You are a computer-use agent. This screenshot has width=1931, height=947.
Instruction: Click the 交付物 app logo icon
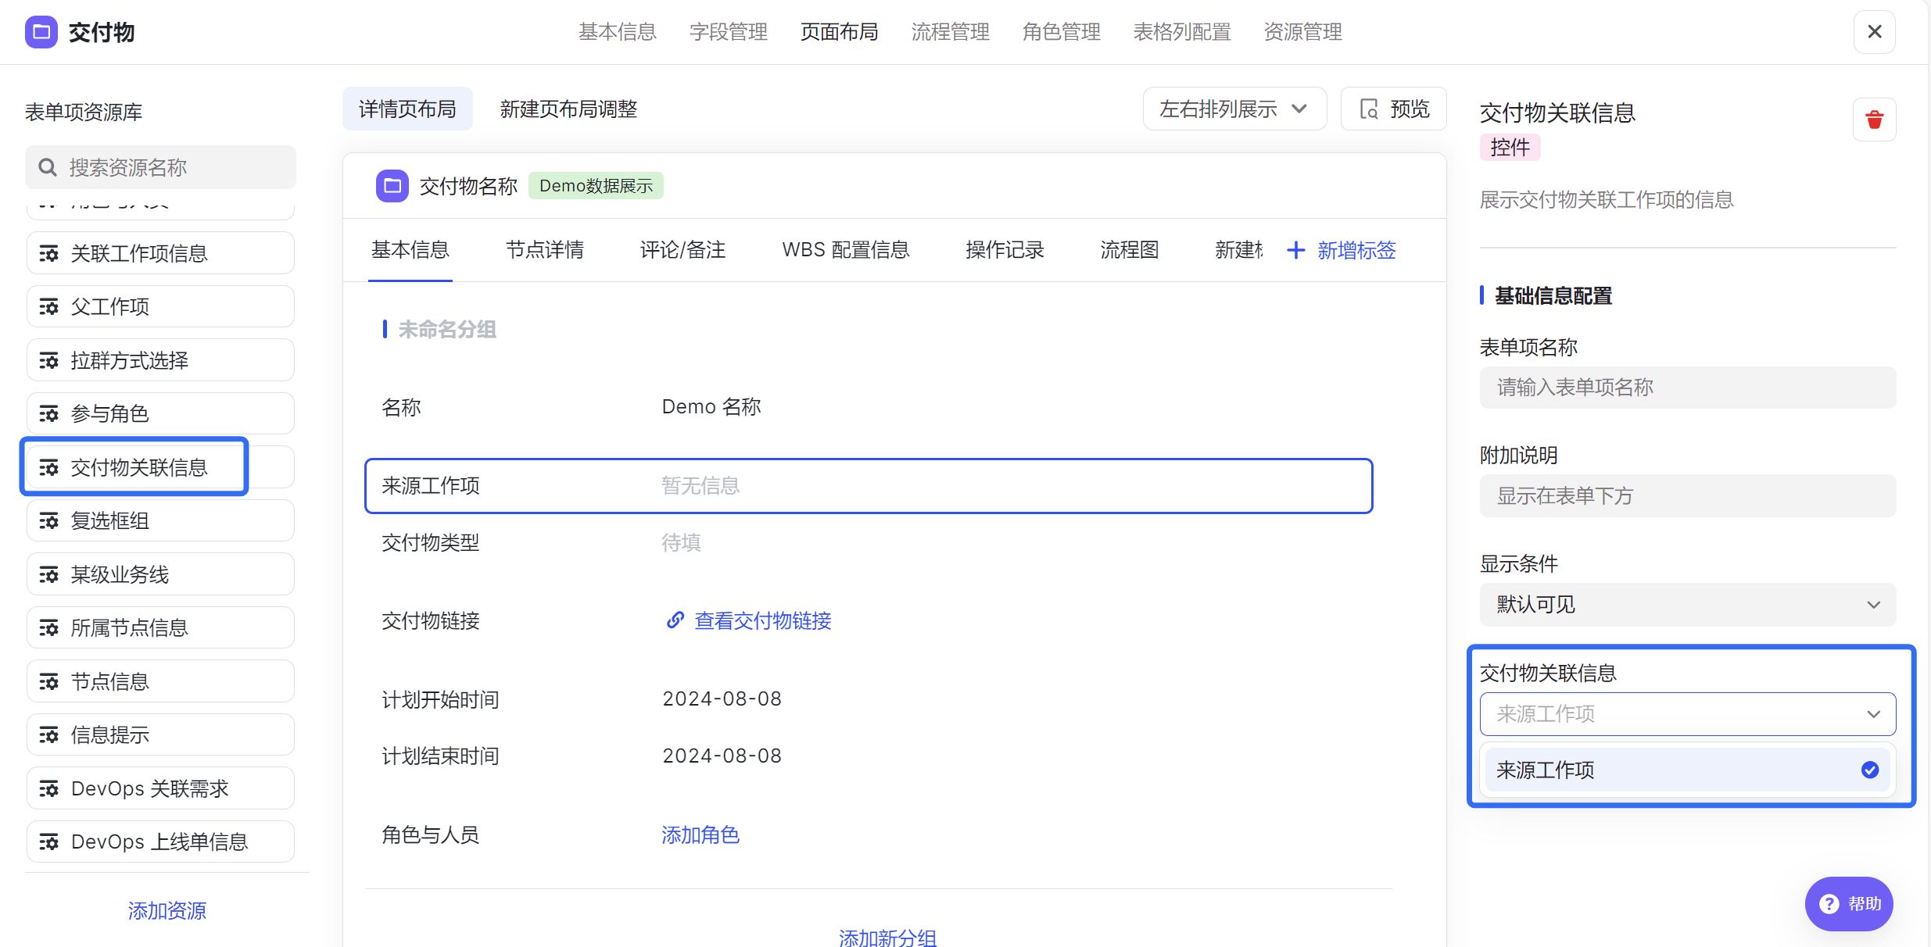(x=41, y=32)
